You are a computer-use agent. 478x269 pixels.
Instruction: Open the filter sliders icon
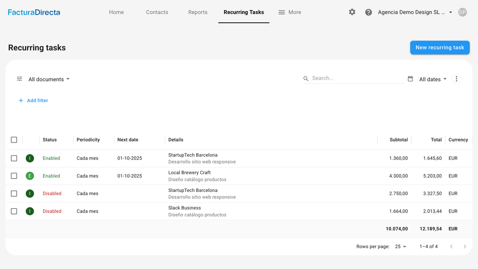(x=19, y=79)
